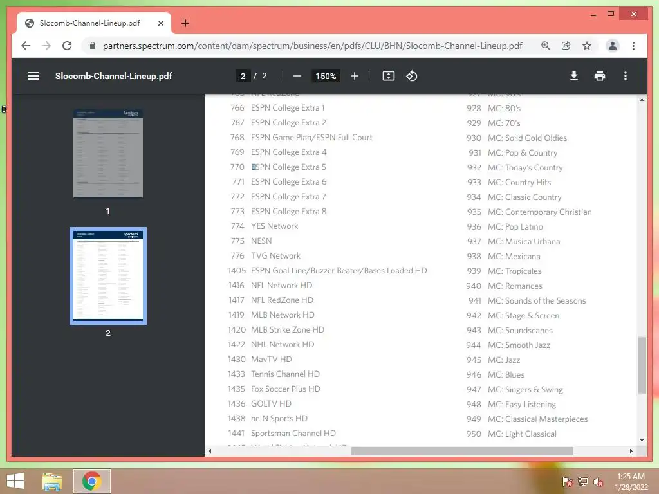The height and width of the screenshot is (494, 659).
Task: Rotate the PDF counterclockwise
Action: click(411, 76)
